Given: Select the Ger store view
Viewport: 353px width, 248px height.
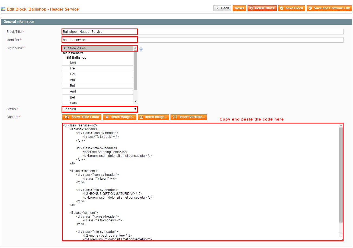Looking at the screenshot, I should pos(98,74).
